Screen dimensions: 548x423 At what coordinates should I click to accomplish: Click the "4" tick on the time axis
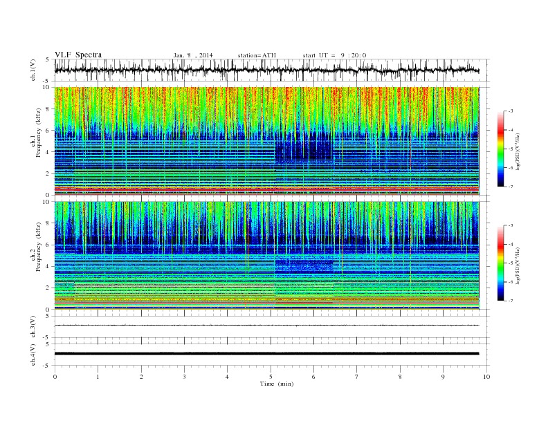(227, 377)
